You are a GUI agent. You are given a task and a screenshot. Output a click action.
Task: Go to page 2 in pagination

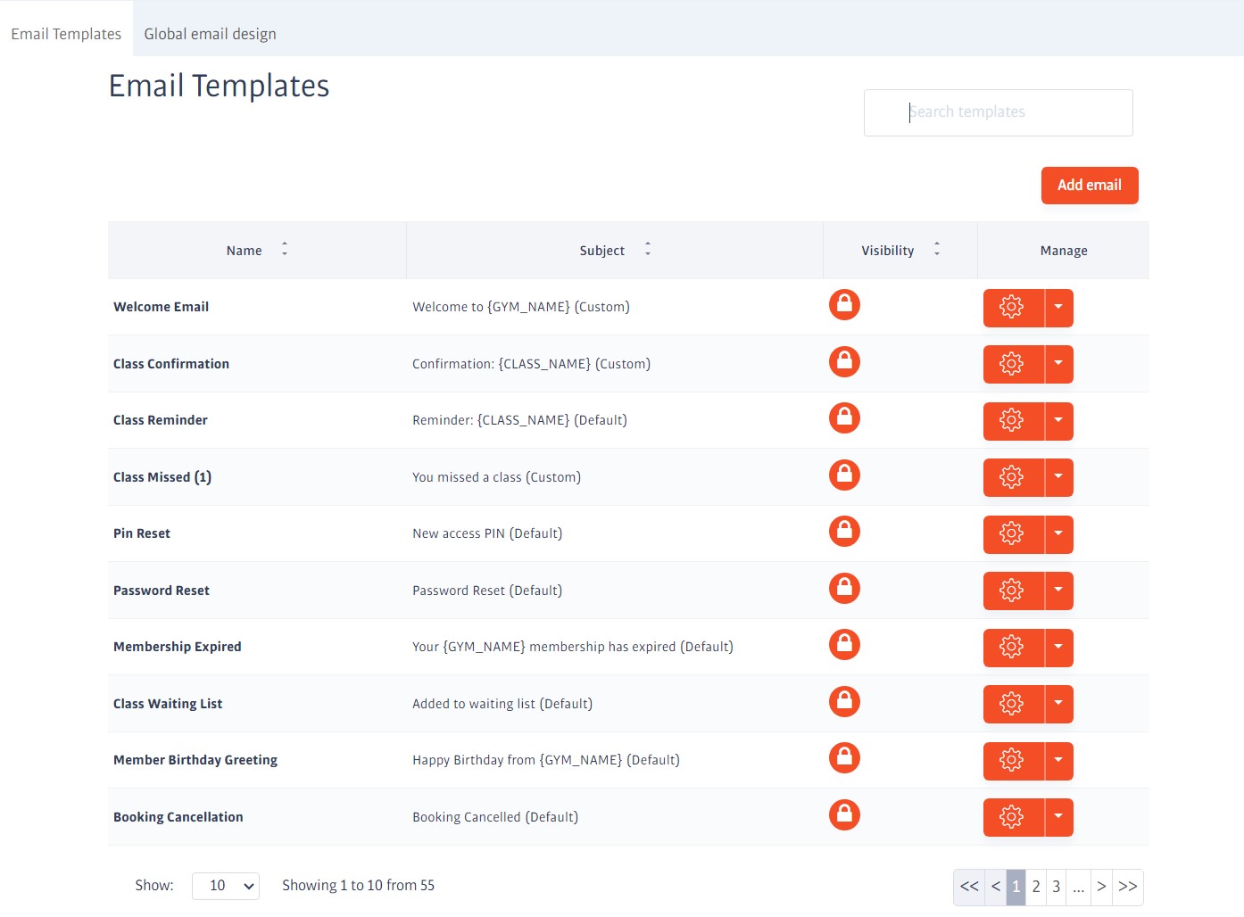[x=1036, y=887]
